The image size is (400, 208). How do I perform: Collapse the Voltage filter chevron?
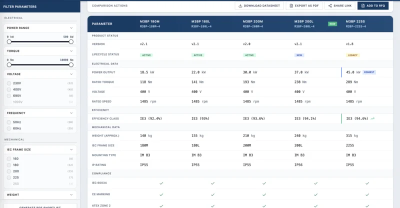point(71,74)
